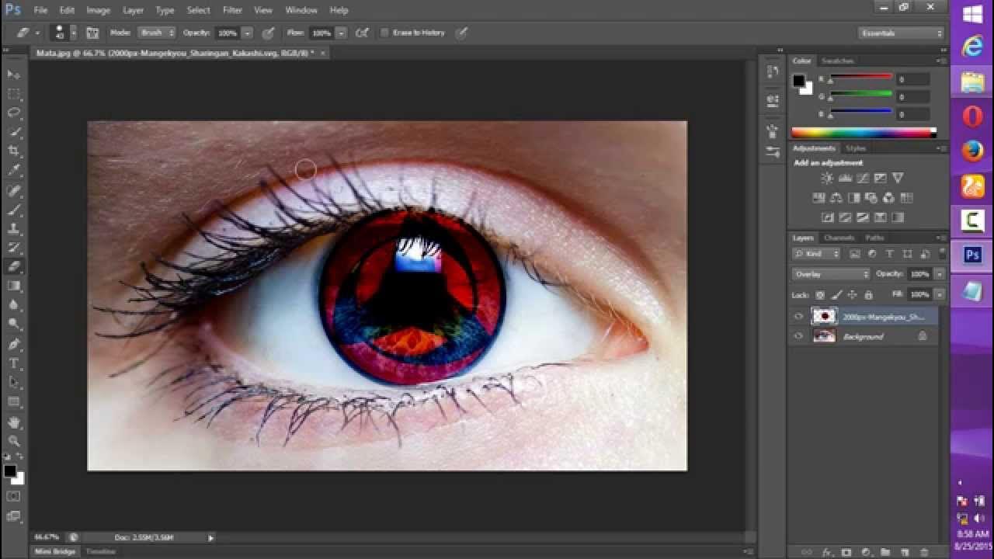Select the Eraser tool in toolbox
994x559 pixels.
(14, 267)
